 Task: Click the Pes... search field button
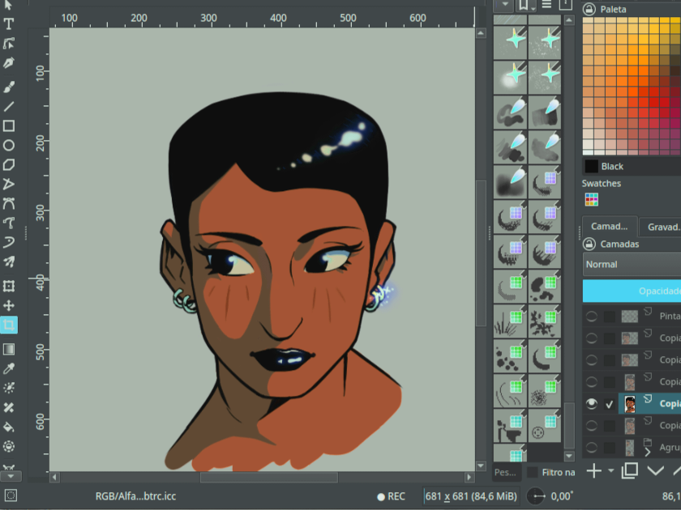(504, 472)
